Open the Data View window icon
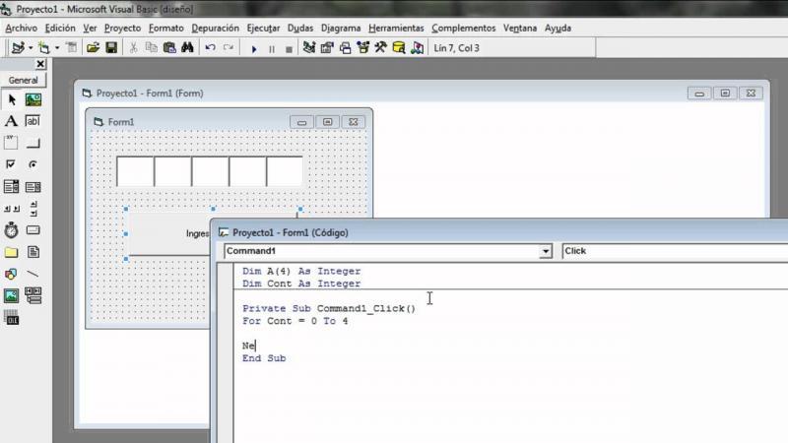The height and width of the screenshot is (443, 788). 399,48
